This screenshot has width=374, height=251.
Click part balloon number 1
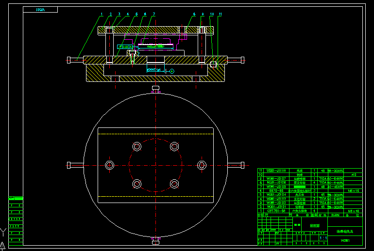(102, 15)
